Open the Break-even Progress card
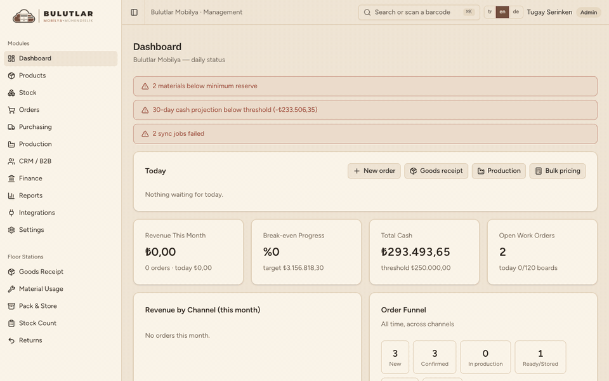 (x=306, y=252)
